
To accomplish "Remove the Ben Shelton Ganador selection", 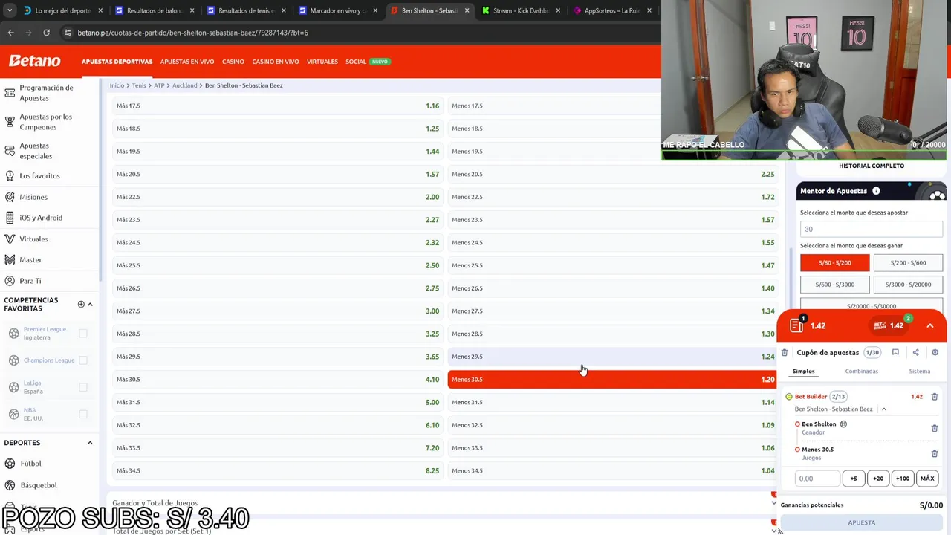I will point(935,428).
